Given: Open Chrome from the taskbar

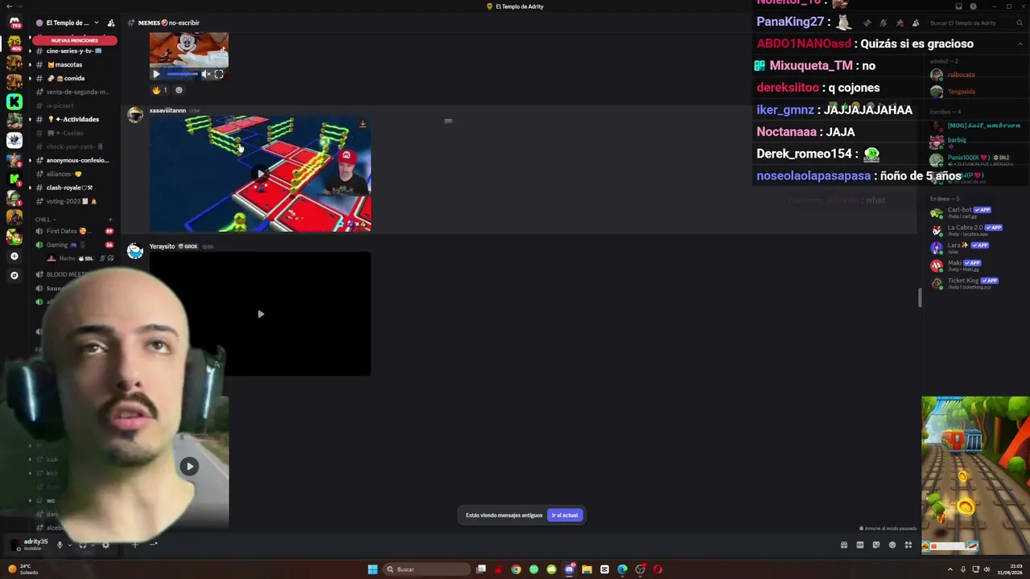Looking at the screenshot, I should click(516, 569).
